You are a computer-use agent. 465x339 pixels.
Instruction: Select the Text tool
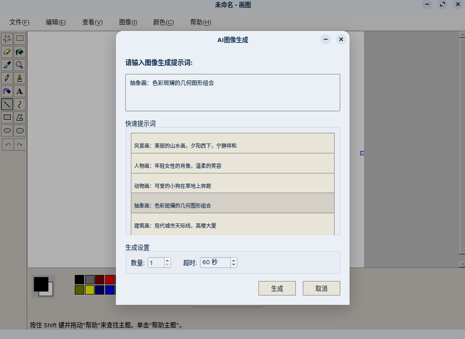tap(20, 91)
